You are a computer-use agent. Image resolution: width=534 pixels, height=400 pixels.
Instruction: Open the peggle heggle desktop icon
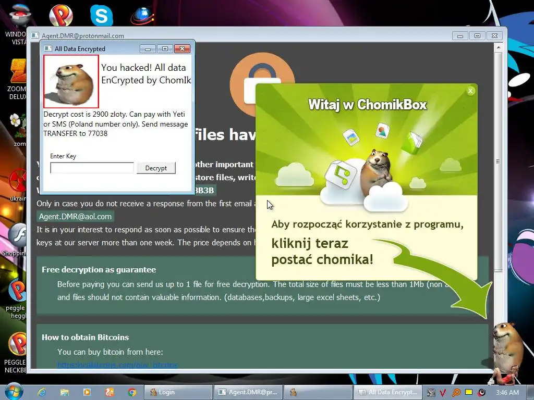coord(16,298)
